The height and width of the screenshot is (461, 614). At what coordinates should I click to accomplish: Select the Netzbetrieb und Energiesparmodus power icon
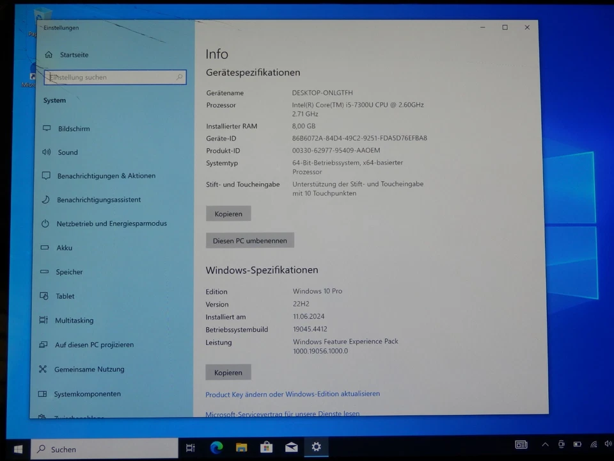[46, 223]
